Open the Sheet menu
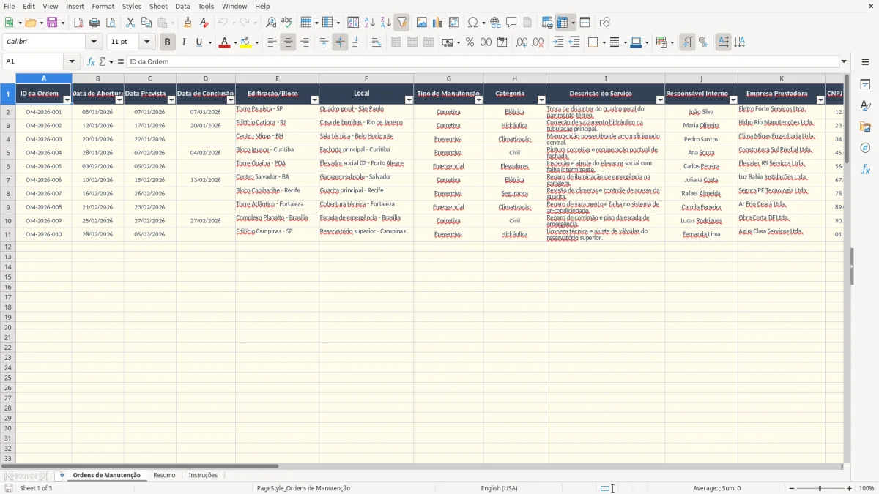The width and height of the screenshot is (879, 494). tap(158, 6)
